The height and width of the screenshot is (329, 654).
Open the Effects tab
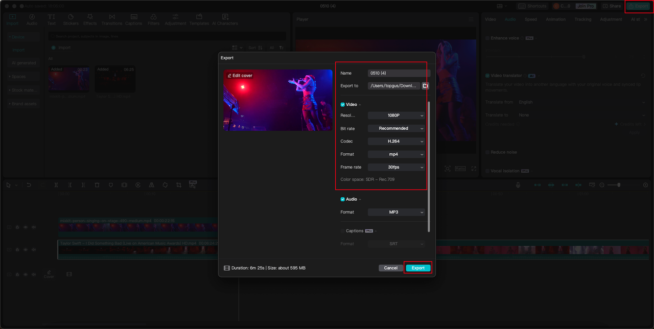[x=90, y=20]
